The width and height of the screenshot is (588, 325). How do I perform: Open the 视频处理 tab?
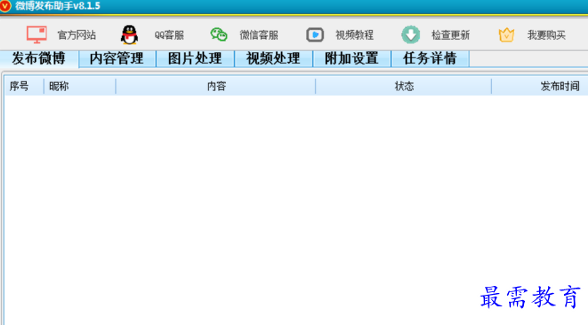tap(274, 59)
